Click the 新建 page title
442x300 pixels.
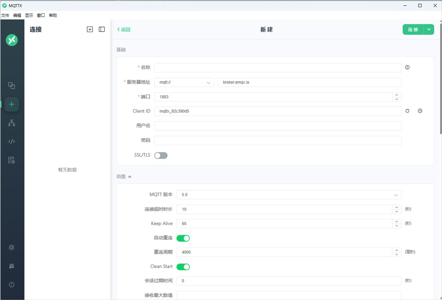[266, 30]
